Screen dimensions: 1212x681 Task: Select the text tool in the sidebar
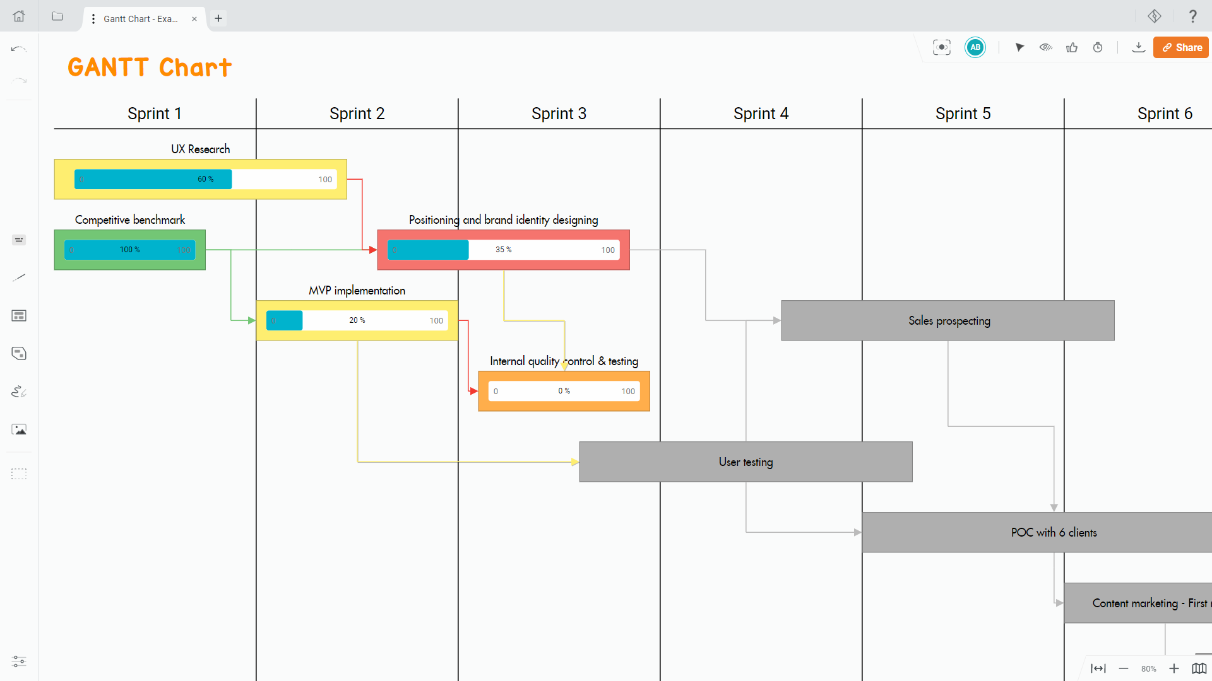19,240
